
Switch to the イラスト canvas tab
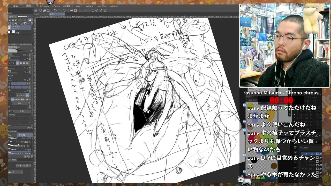pyautogui.click(x=57, y=14)
